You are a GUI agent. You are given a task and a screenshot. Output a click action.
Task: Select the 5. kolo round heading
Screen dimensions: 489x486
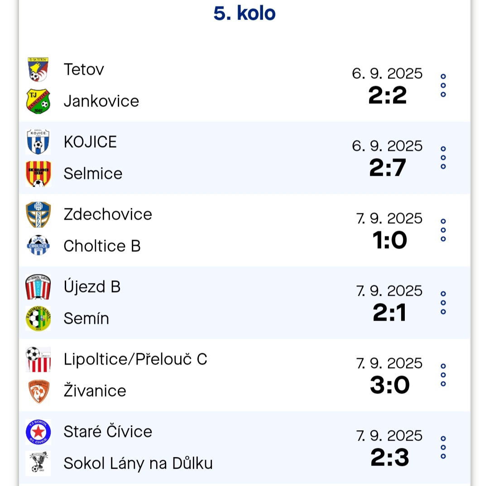point(244,13)
